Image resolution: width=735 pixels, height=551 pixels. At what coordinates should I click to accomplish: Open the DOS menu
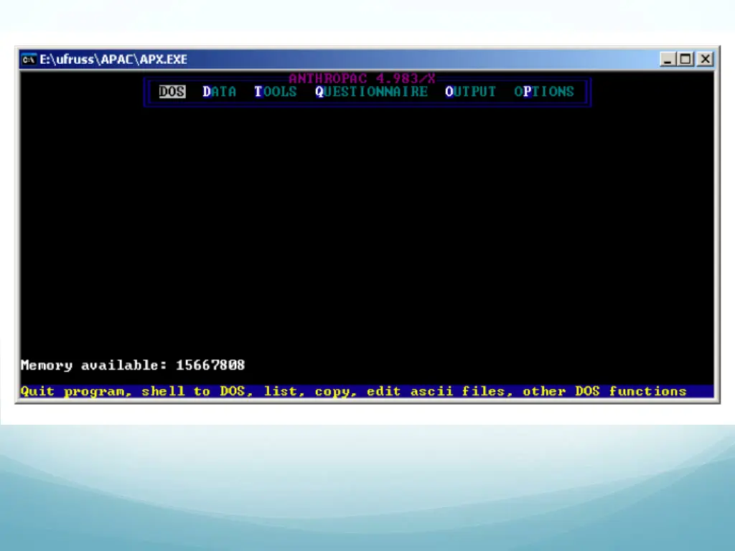[172, 92]
